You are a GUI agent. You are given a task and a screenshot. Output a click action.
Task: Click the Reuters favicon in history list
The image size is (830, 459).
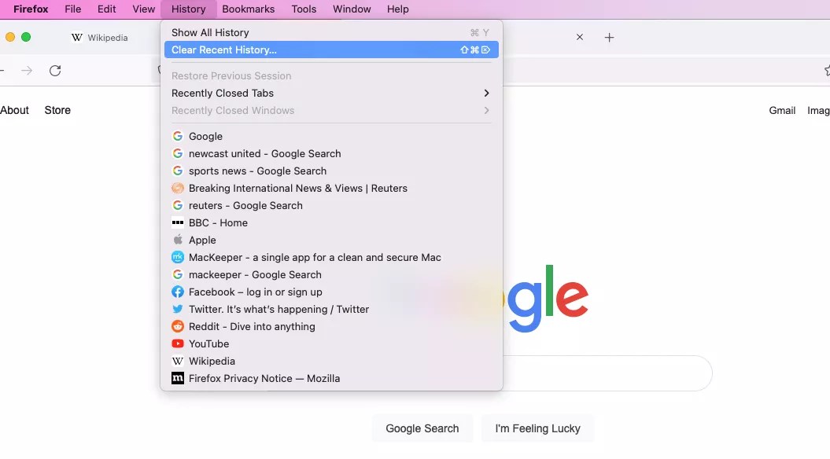coord(177,189)
